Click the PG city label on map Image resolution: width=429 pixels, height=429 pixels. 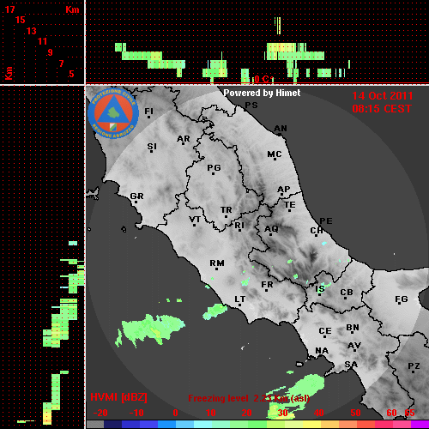coord(214,167)
